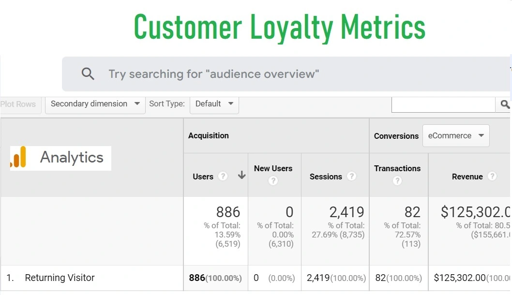512x295 pixels.
Task: Open the help tooltip next to Sessions
Action: pos(351,177)
